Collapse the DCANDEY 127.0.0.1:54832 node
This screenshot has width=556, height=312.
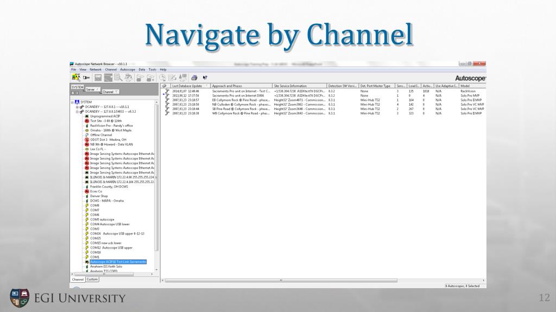[77, 112]
